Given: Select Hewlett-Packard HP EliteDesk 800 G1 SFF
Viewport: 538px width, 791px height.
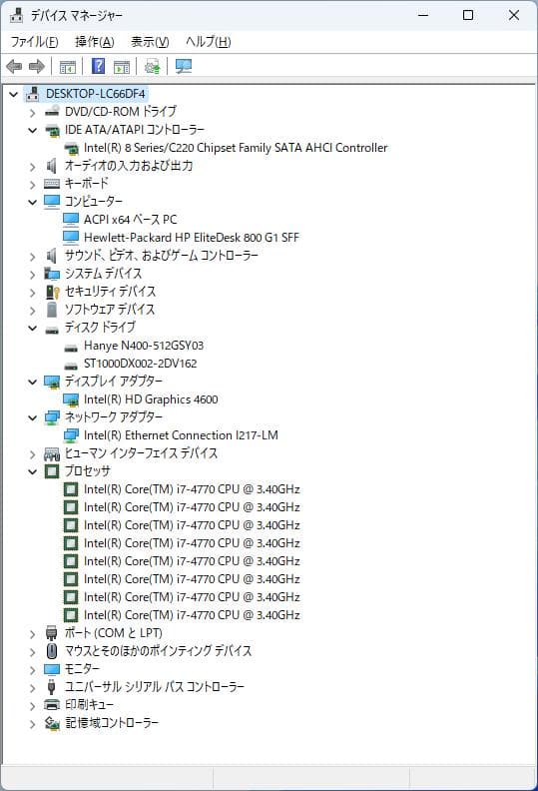Looking at the screenshot, I should 191,238.
